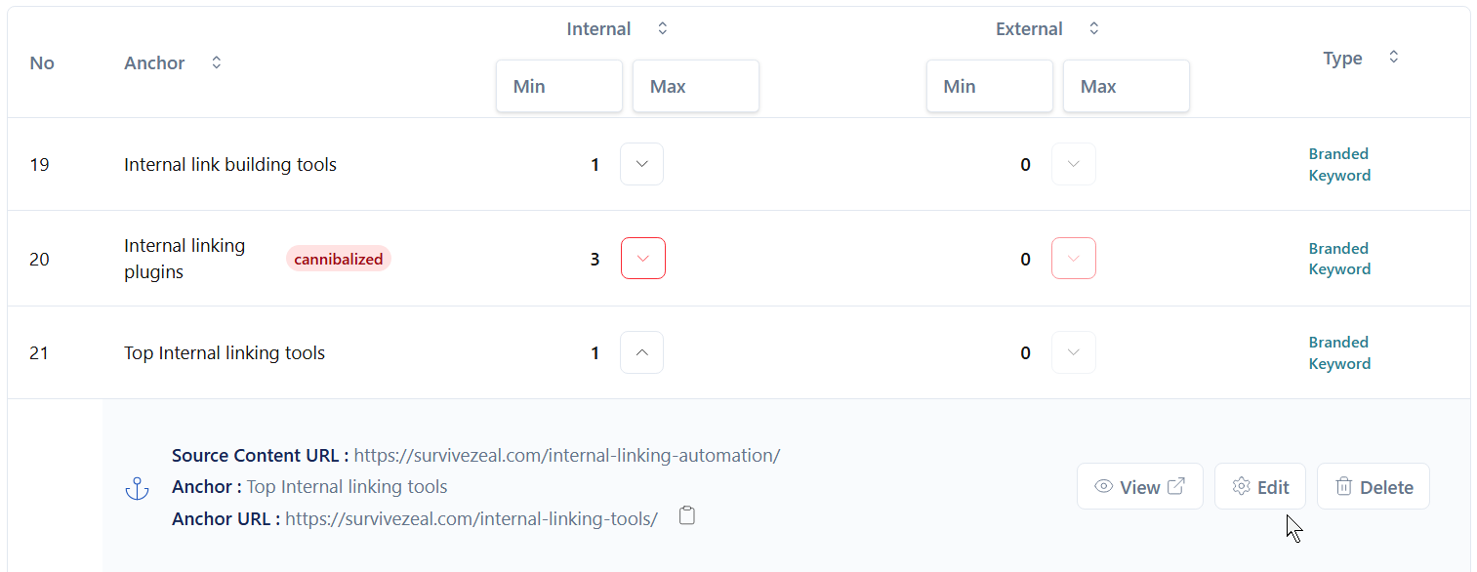Expand external links for row 19
Image resolution: width=1477 pixels, height=572 pixels.
1074,164
